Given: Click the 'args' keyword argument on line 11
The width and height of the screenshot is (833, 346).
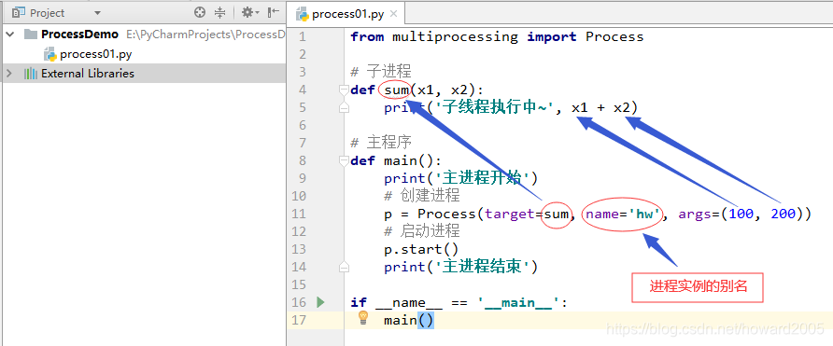Looking at the screenshot, I should pos(695,215).
